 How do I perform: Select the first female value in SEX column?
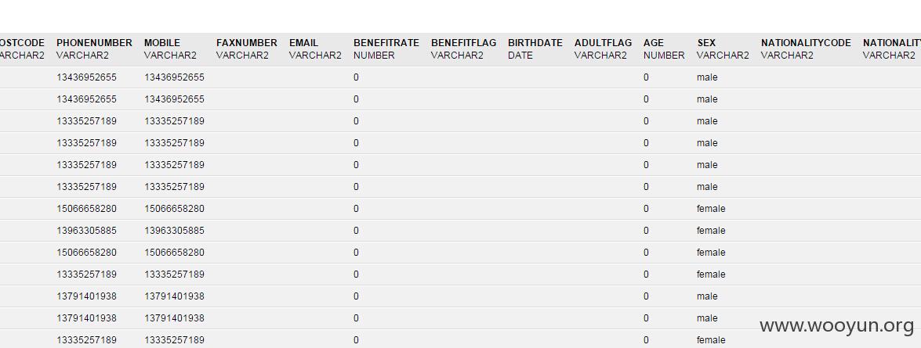[x=711, y=209]
